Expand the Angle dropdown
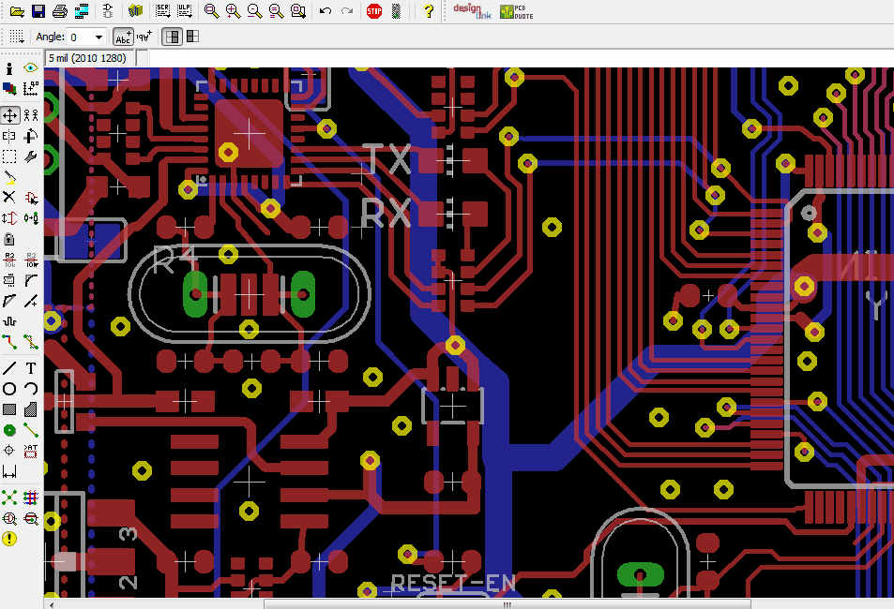 pos(98,37)
